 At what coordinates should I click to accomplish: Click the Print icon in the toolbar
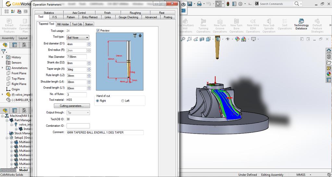(x=199, y=4)
